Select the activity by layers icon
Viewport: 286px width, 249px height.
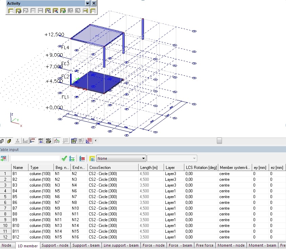[18, 11]
